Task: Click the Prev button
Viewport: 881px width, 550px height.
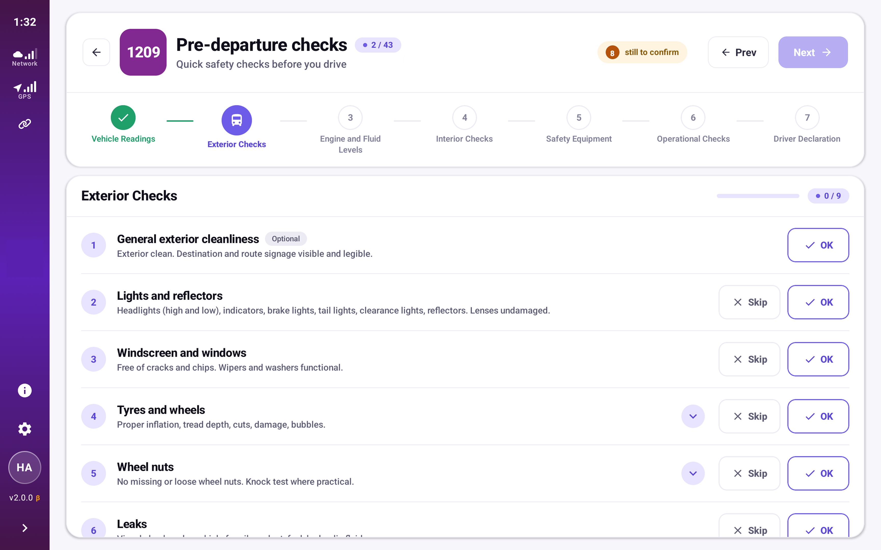Action: click(x=738, y=52)
